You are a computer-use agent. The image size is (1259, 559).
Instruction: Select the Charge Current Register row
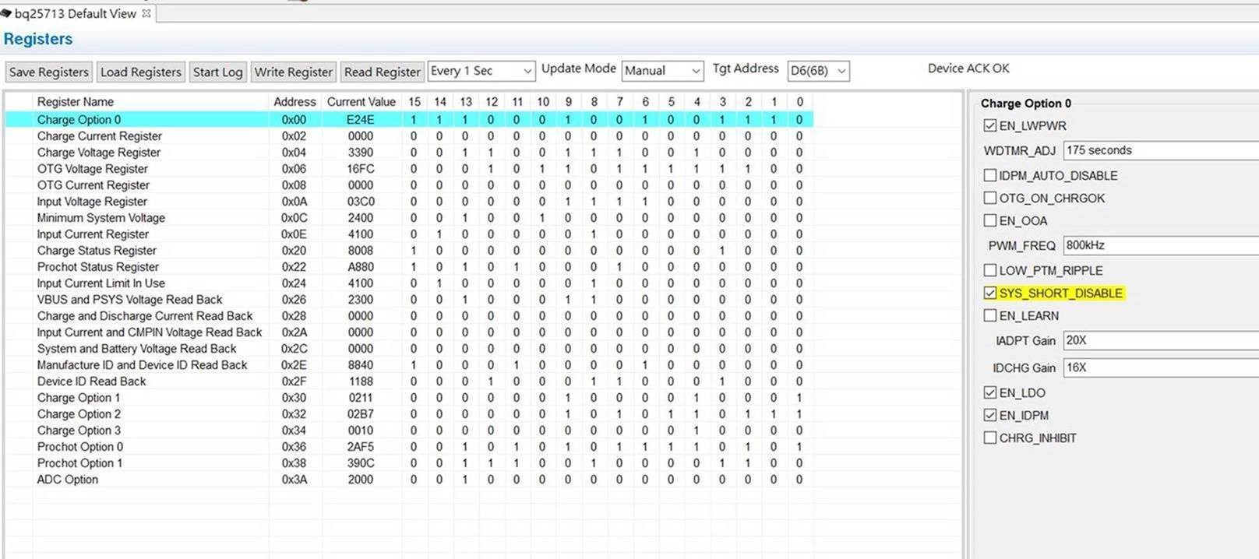click(x=409, y=136)
